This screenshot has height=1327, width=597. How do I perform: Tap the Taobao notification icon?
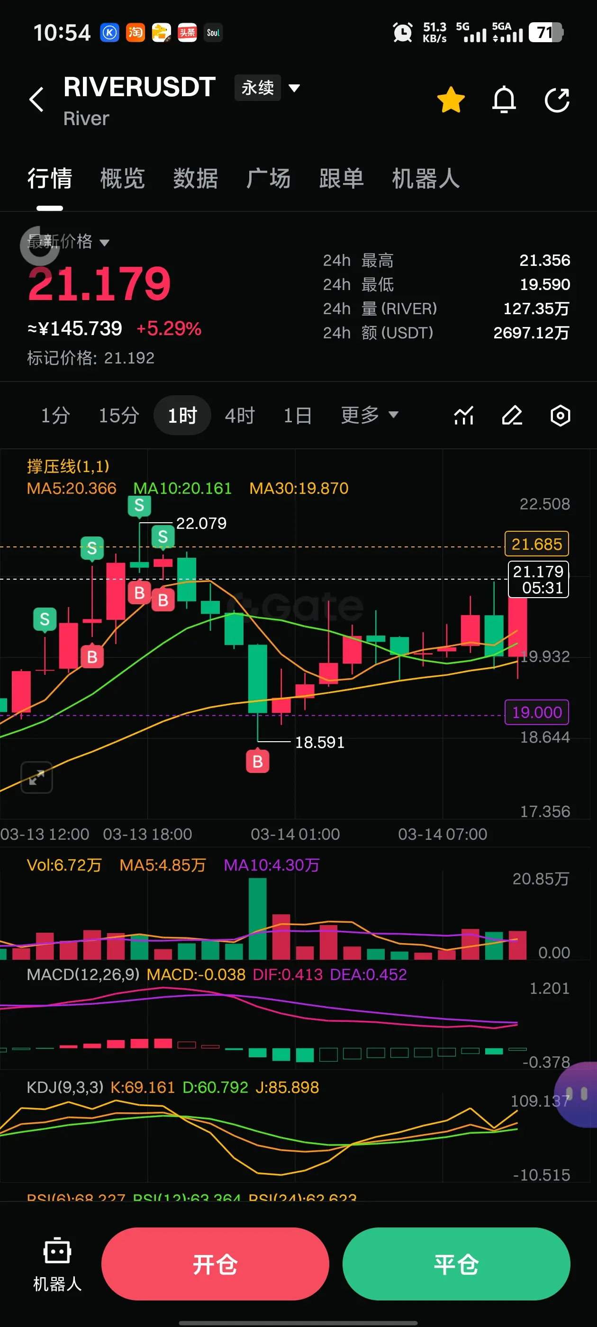click(x=136, y=32)
